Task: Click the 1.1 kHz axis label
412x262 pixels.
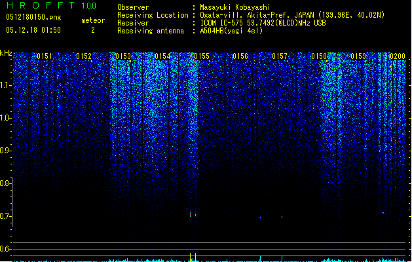Action: tap(5, 85)
